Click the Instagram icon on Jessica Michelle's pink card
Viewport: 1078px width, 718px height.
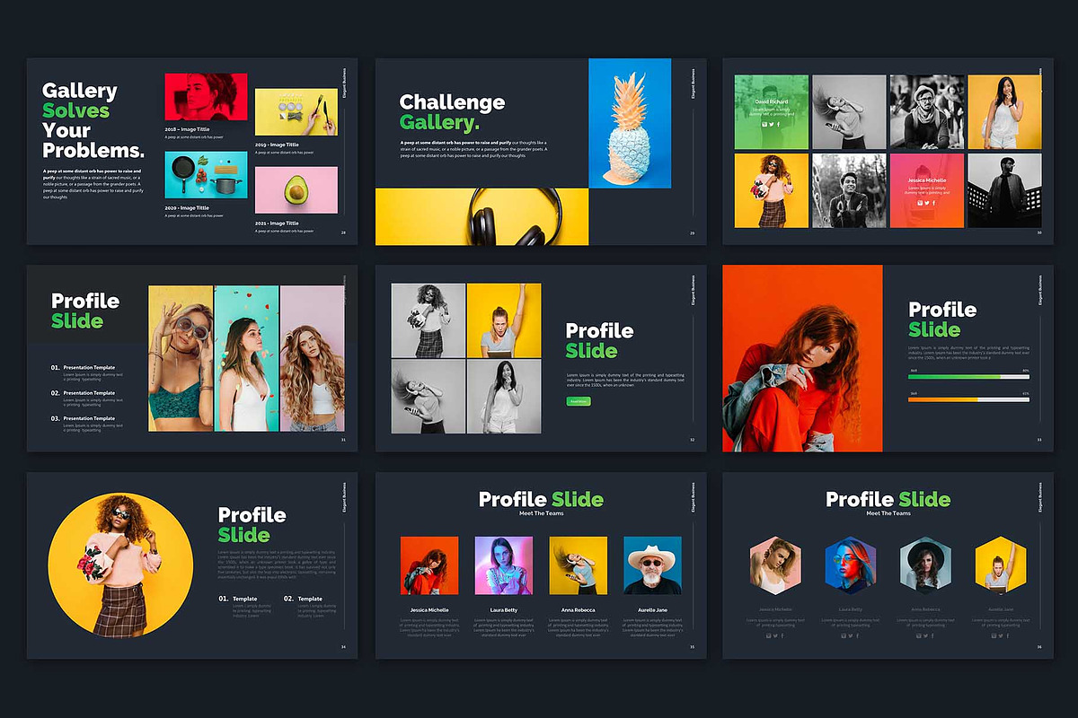(x=920, y=203)
